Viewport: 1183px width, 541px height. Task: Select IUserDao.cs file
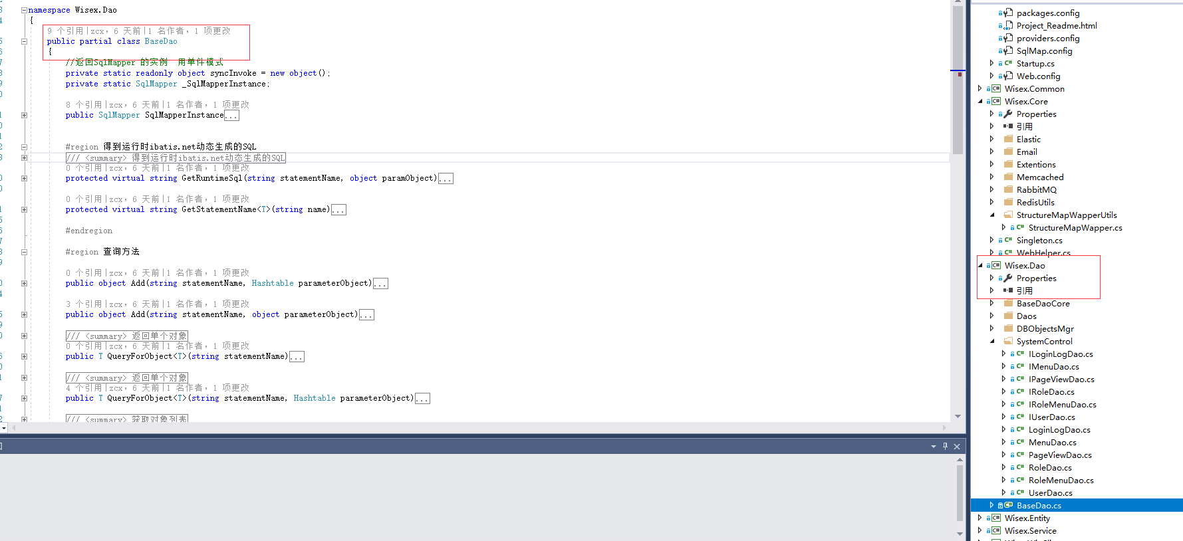[x=1051, y=417]
